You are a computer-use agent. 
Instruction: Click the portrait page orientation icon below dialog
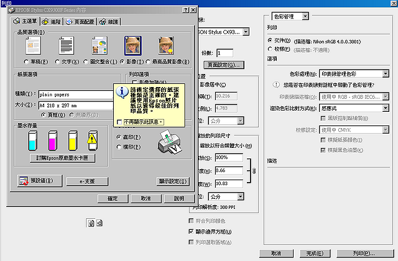coord(91,222)
